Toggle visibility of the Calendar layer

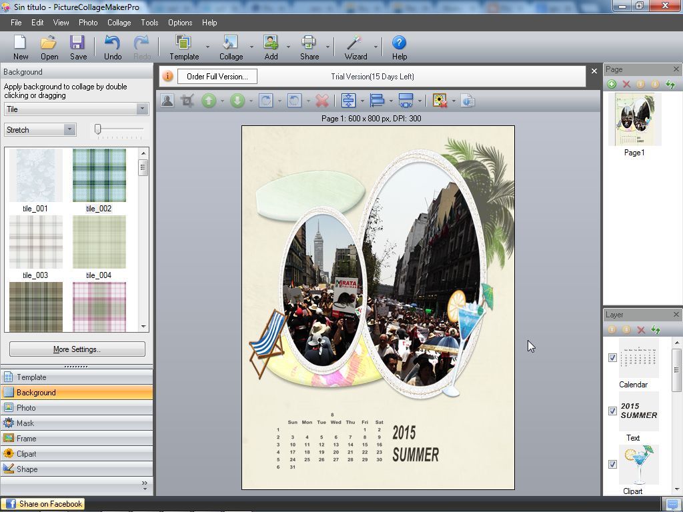pyautogui.click(x=612, y=358)
